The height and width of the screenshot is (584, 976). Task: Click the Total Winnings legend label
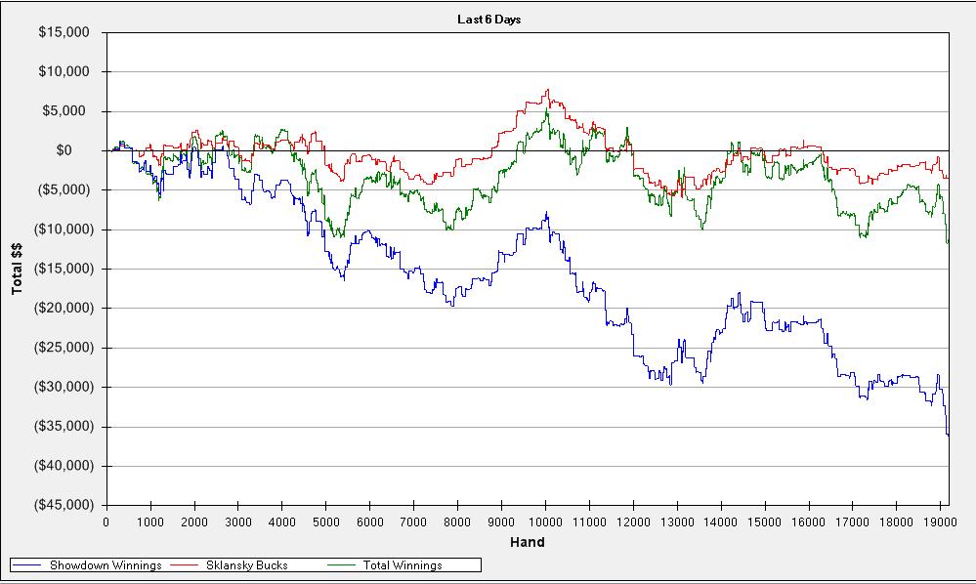point(403,565)
